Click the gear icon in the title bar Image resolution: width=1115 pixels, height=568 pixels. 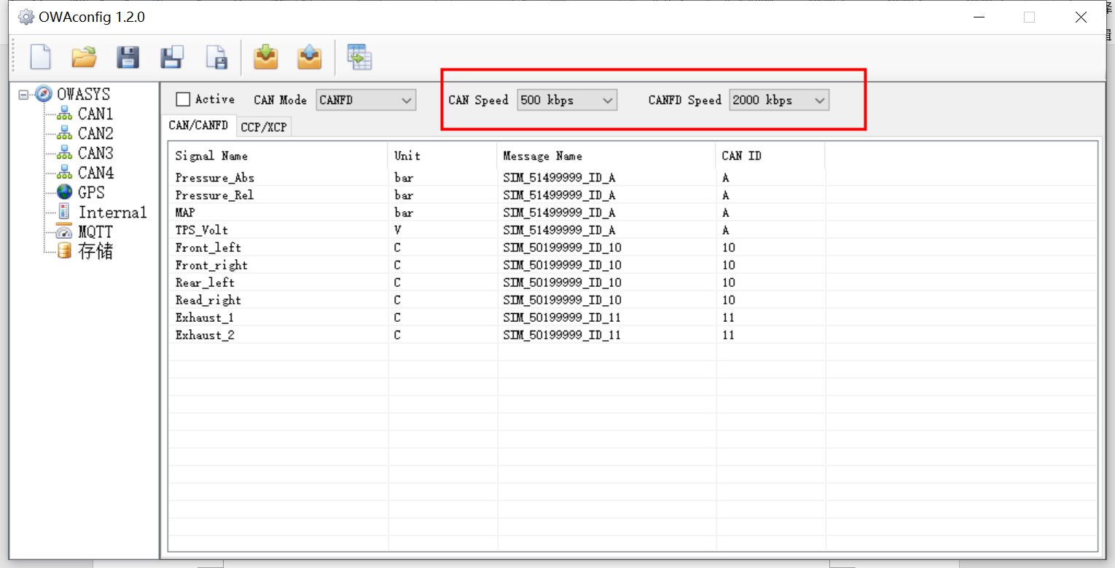(x=26, y=17)
